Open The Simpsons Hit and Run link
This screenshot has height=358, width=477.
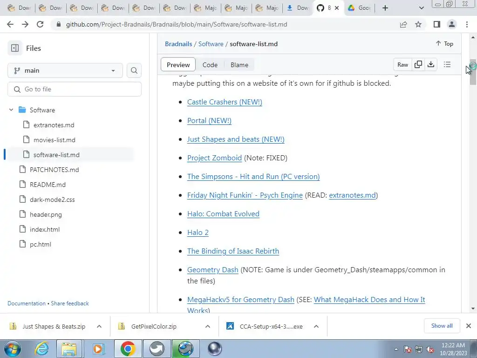(x=253, y=177)
